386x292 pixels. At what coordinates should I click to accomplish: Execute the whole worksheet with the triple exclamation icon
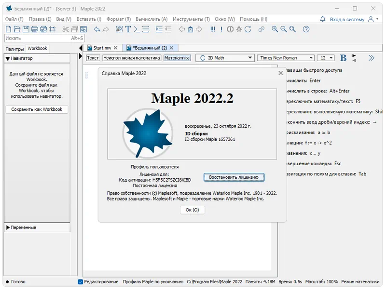click(213, 29)
